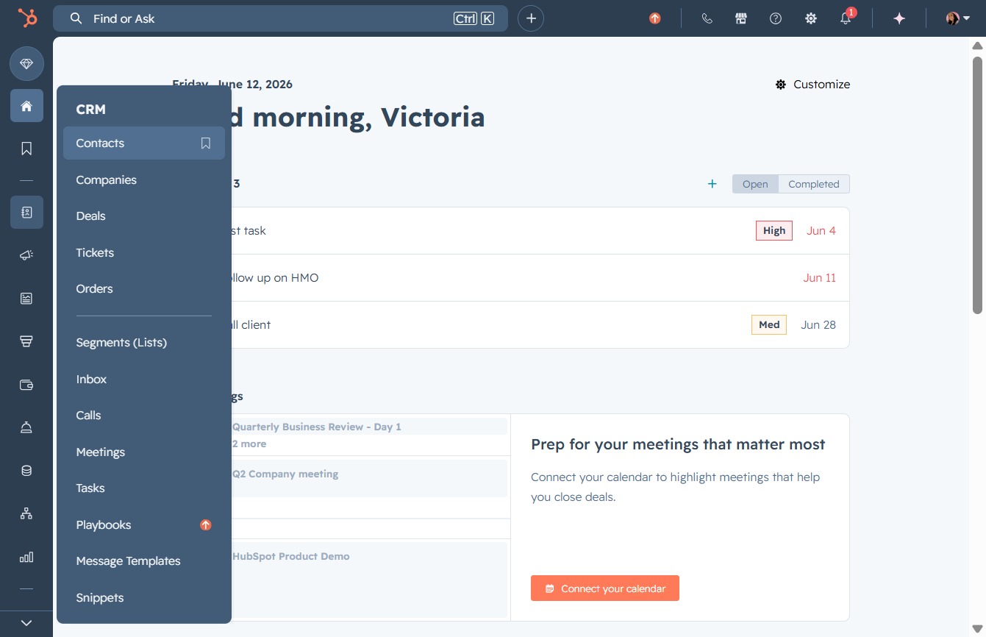Open the quick create plus button

point(531,18)
